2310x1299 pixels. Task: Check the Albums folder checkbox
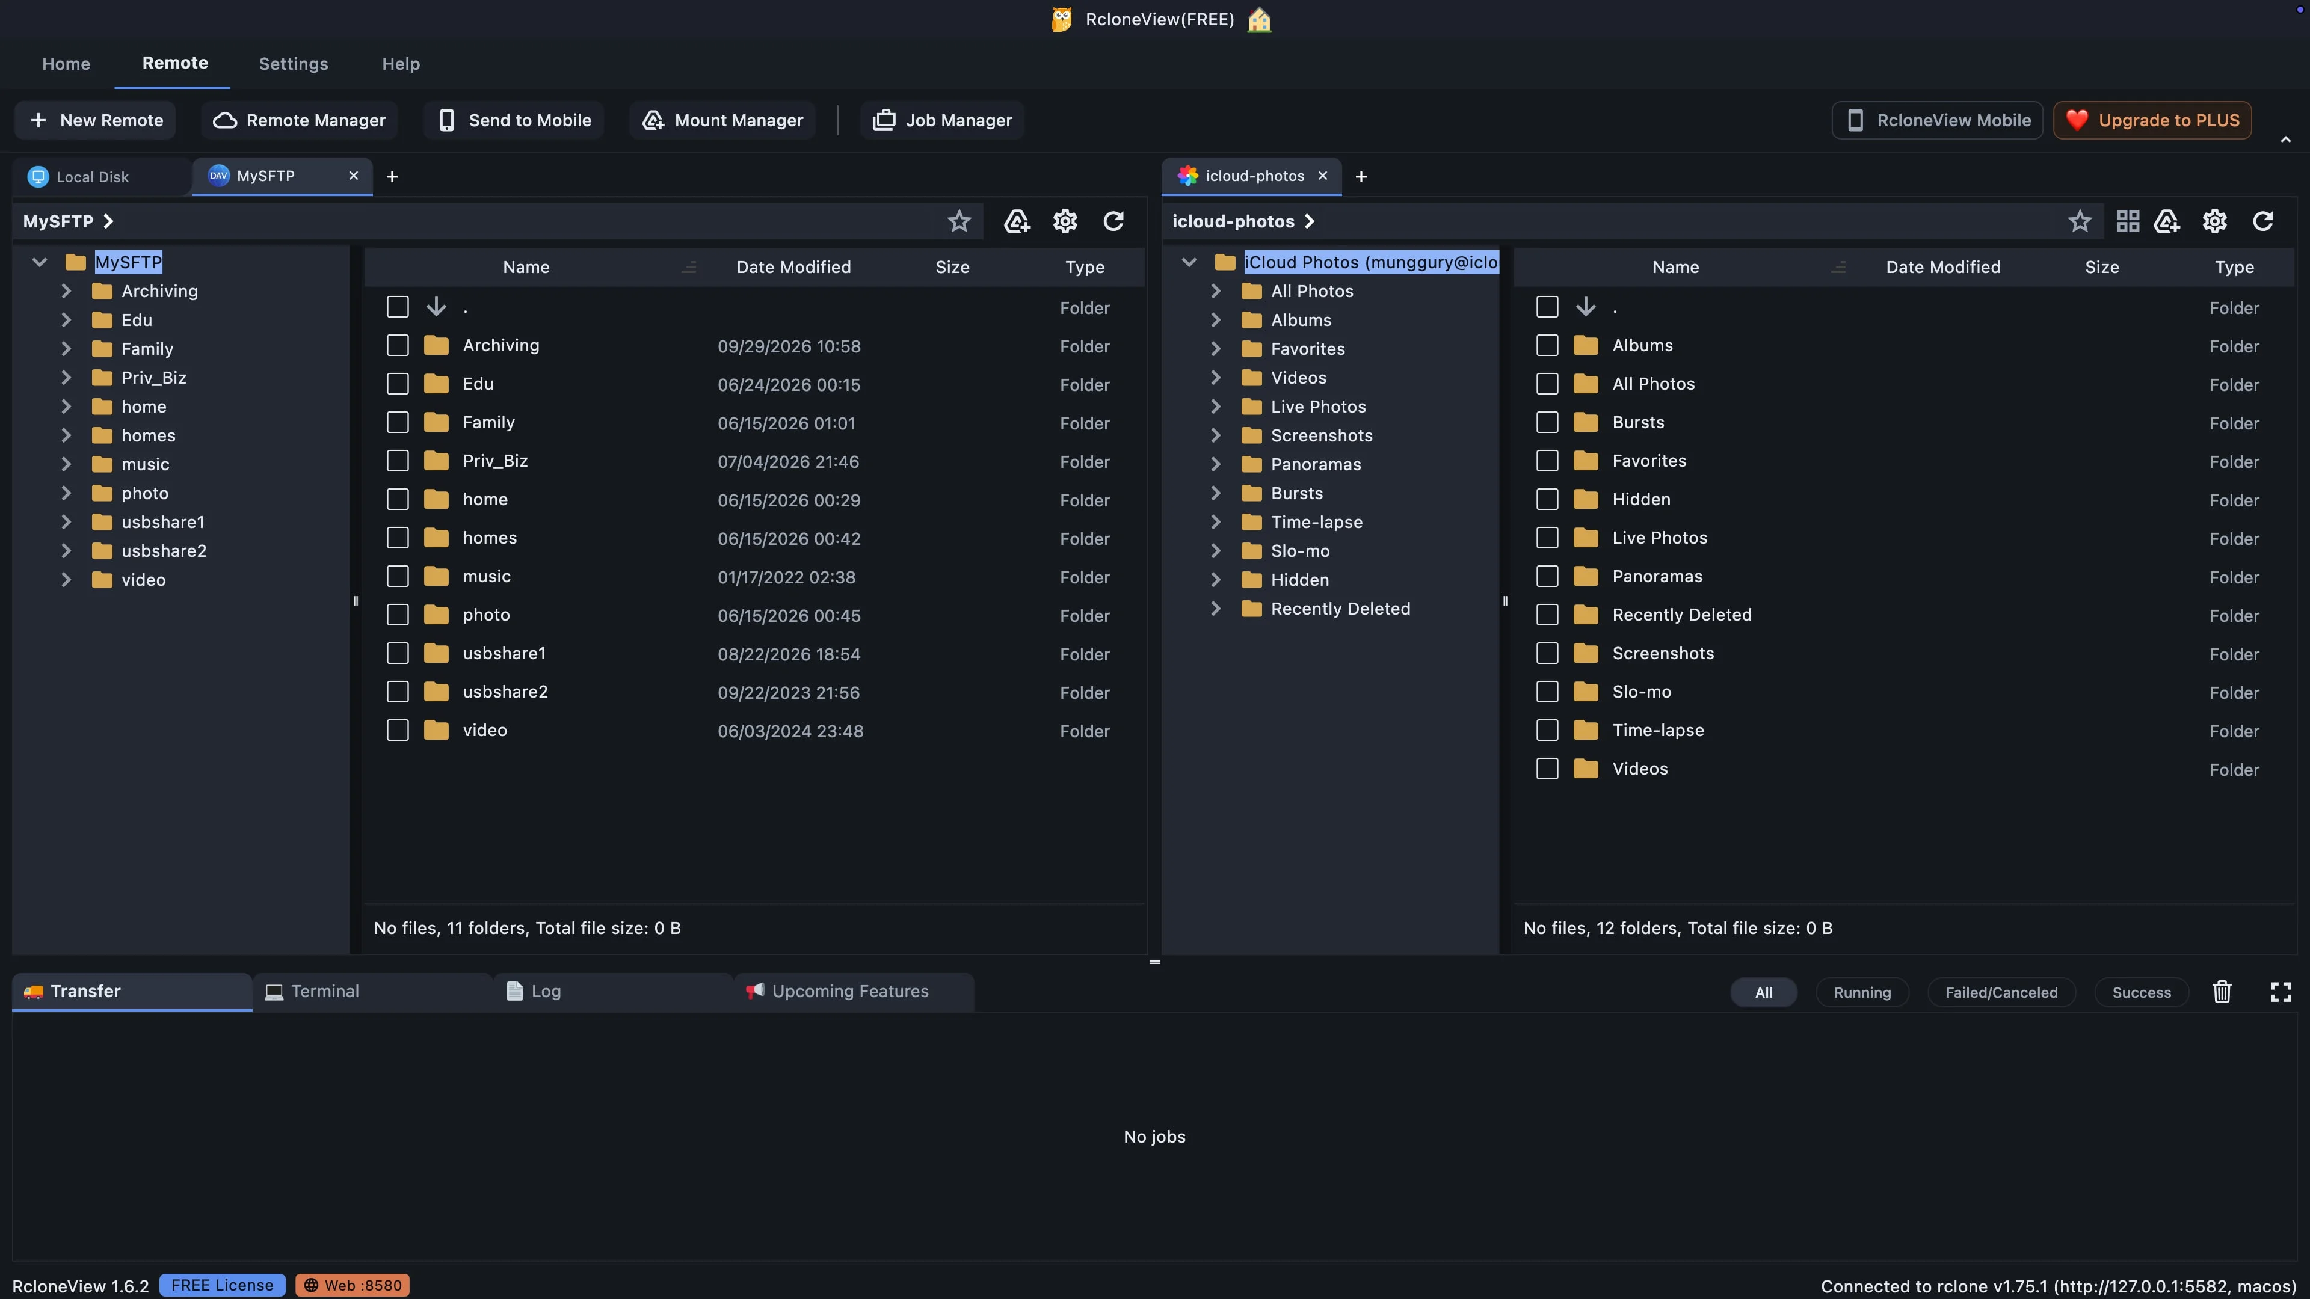click(x=1547, y=345)
